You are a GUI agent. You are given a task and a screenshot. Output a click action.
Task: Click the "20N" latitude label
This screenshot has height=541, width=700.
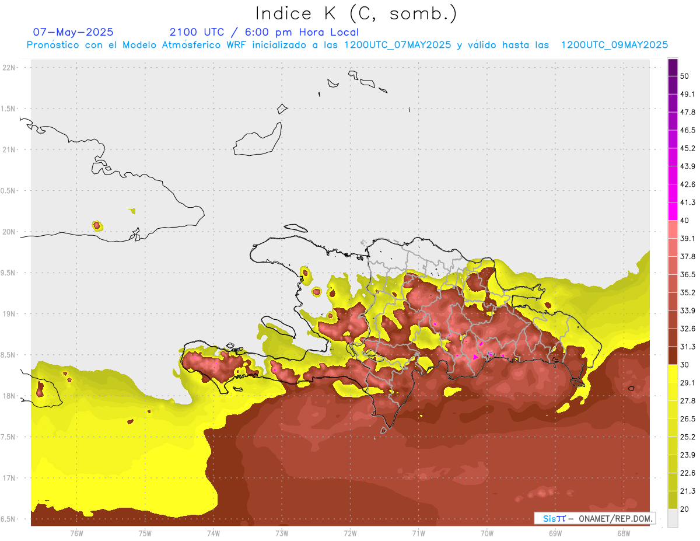point(9,232)
